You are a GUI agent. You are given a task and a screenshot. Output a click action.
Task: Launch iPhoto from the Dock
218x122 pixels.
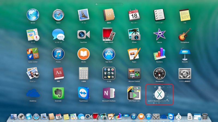pyautogui.click(x=104, y=117)
